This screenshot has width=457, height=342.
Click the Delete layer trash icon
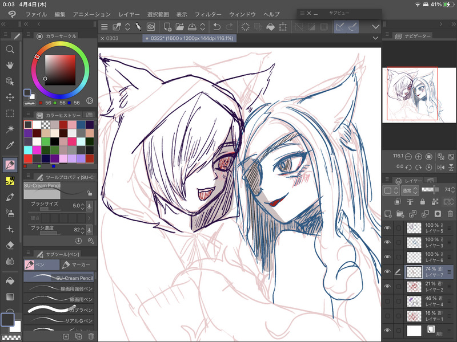[x=450, y=214]
